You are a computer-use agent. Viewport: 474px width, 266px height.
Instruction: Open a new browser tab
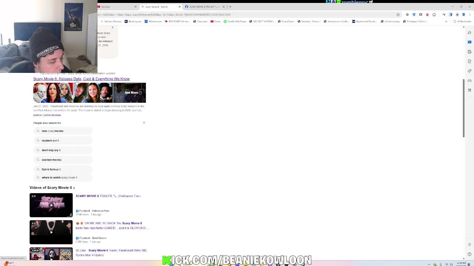tap(230, 7)
